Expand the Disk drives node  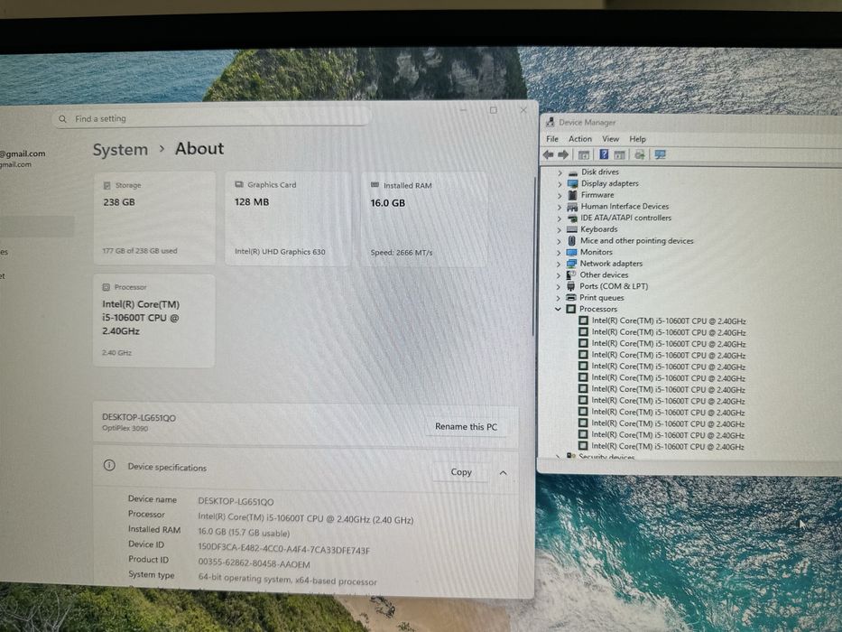coord(560,172)
